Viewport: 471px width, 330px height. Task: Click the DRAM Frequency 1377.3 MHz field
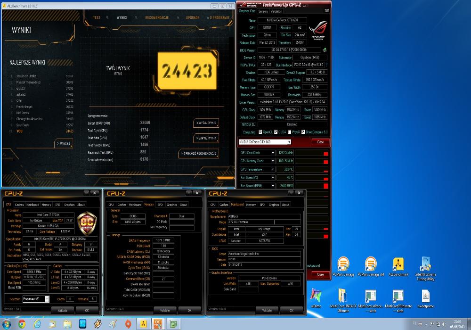(163, 240)
